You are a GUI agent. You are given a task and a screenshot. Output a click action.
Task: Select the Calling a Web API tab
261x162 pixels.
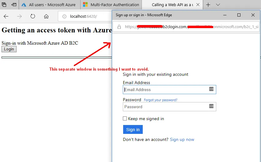tap(172, 5)
